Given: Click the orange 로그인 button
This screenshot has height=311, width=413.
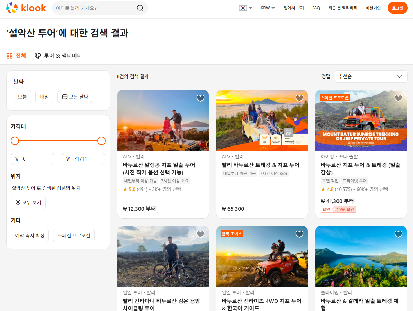Looking at the screenshot, I should coord(397,8).
